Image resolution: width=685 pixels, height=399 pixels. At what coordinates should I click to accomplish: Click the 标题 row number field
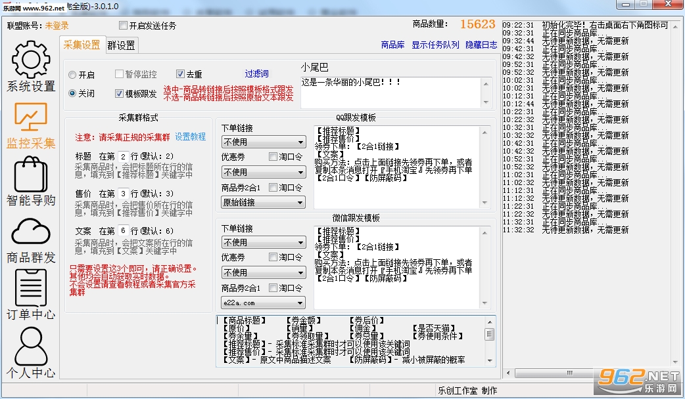click(123, 156)
